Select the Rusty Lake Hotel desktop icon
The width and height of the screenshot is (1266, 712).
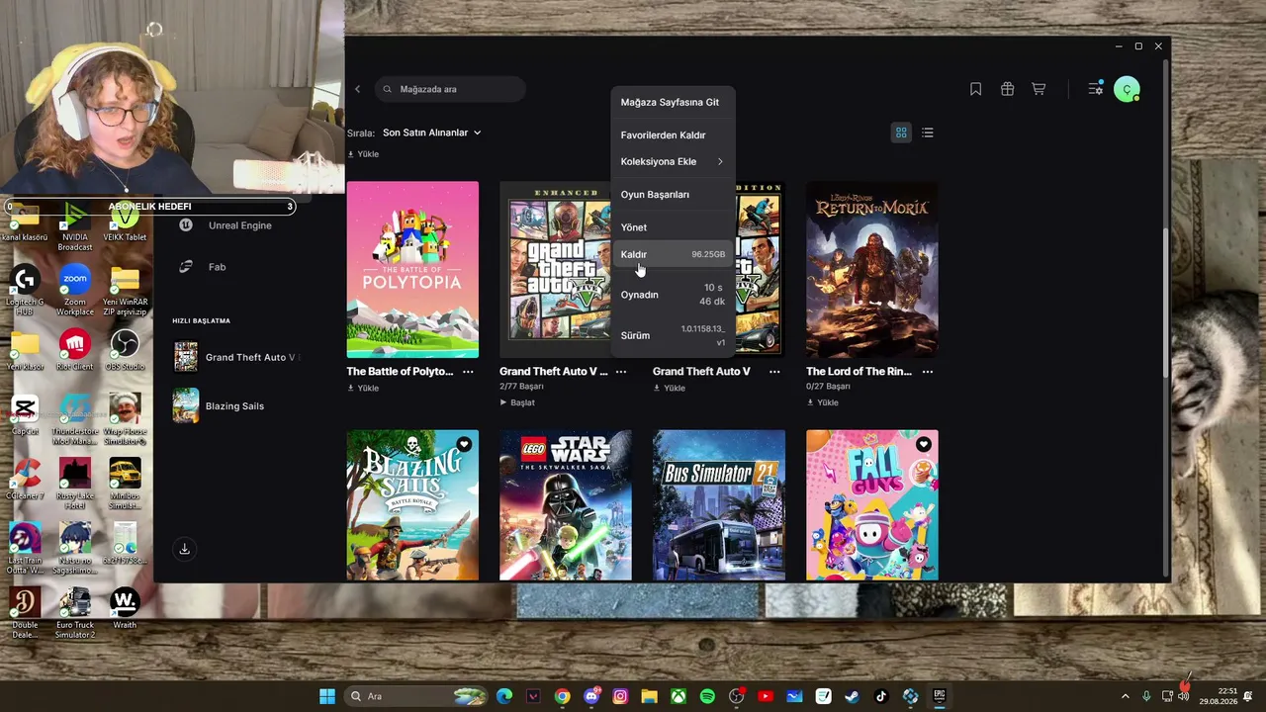point(75,484)
